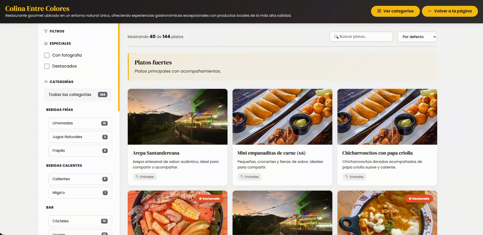Click the tag icon on Arepa Santandereana's Entradas label
The image size is (483, 235).
pyautogui.click(x=137, y=177)
